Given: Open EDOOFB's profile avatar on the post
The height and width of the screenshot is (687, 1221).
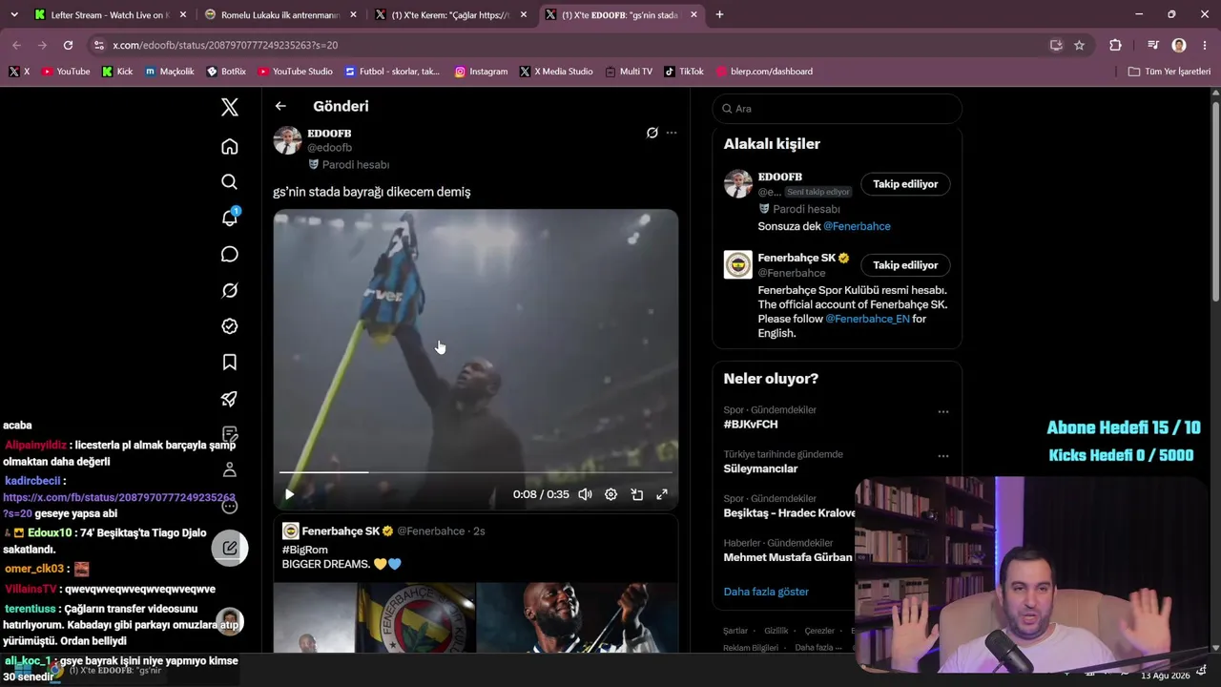Looking at the screenshot, I should pyautogui.click(x=288, y=140).
